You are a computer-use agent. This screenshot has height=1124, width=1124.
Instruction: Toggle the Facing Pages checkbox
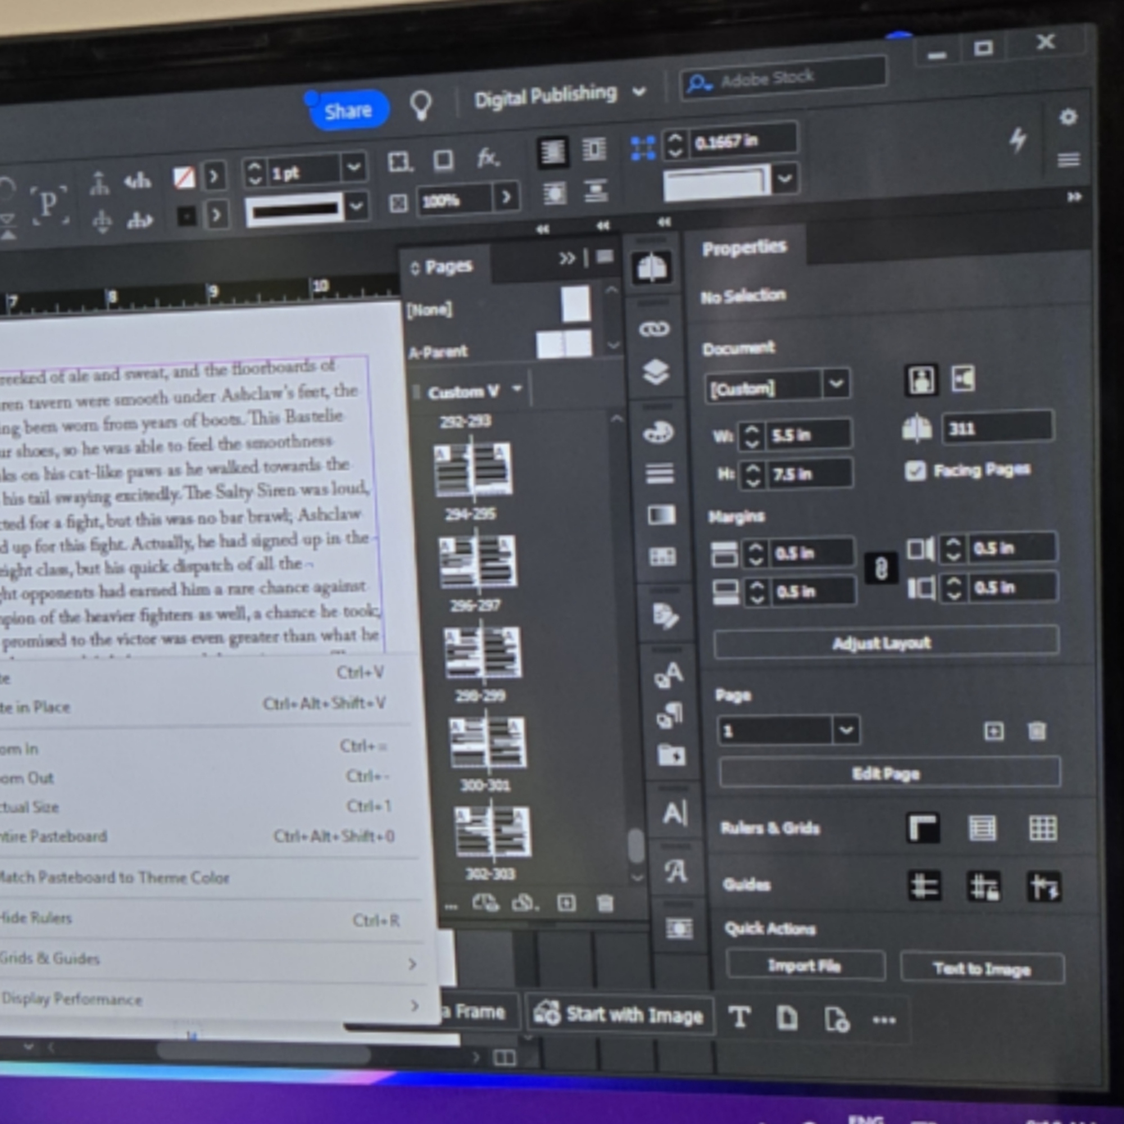915,470
